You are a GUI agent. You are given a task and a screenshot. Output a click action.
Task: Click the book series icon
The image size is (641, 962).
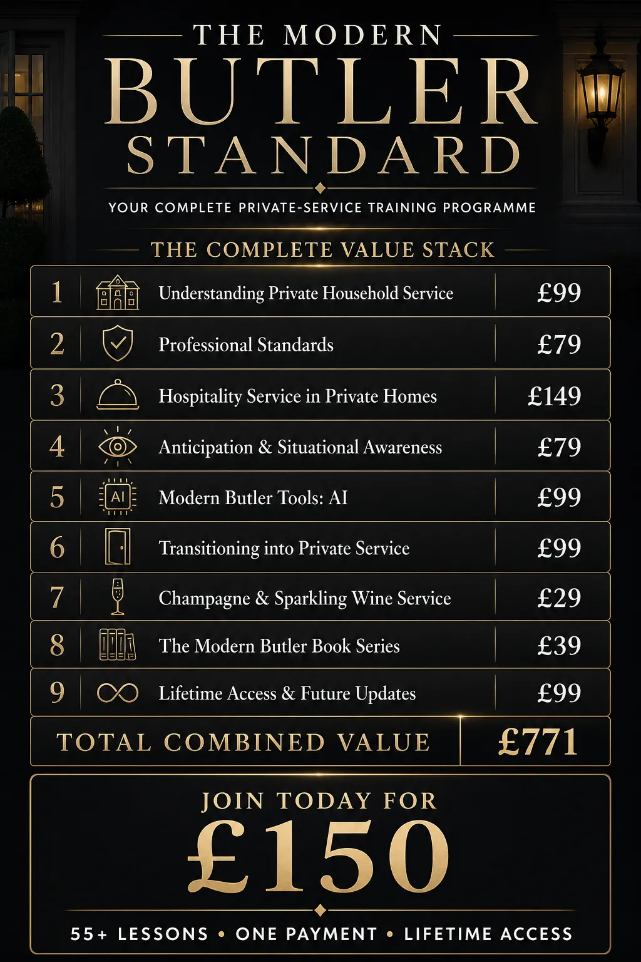pos(118,644)
